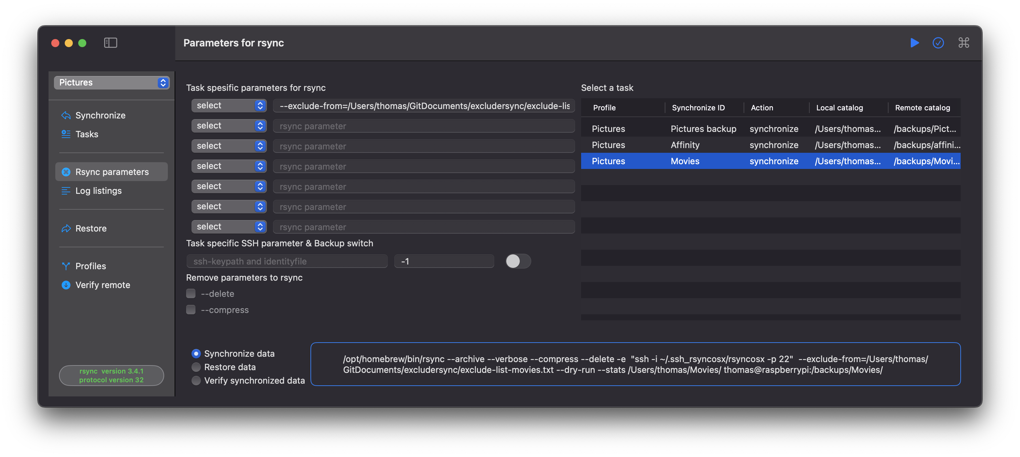
Task: Toggle the sidebar panel icon
Action: pyautogui.click(x=111, y=43)
